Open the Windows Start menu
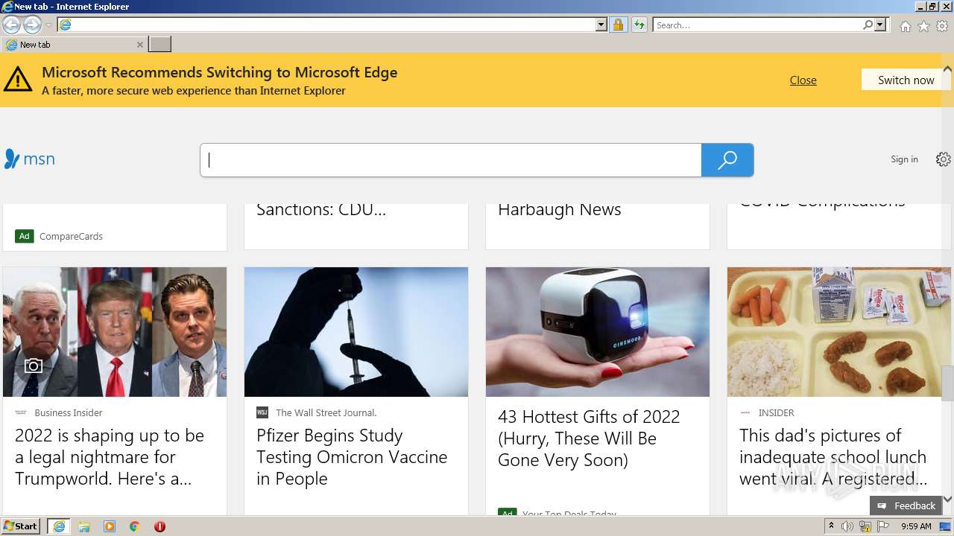The width and height of the screenshot is (954, 536). 20,526
